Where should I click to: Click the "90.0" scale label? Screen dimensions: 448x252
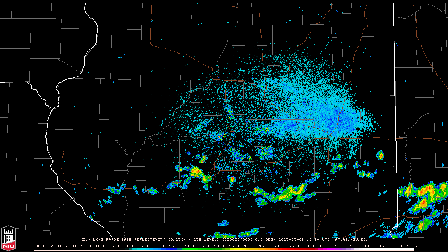(399, 246)
